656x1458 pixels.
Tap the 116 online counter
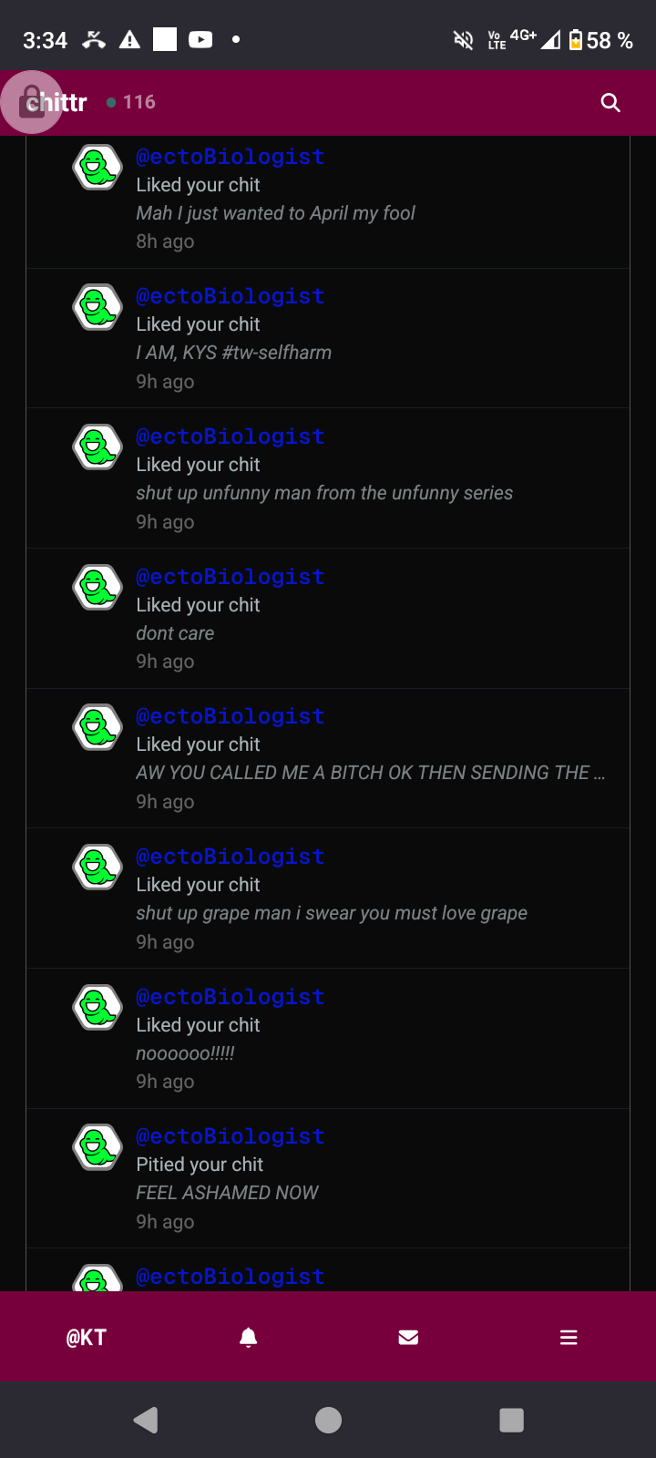pos(131,103)
